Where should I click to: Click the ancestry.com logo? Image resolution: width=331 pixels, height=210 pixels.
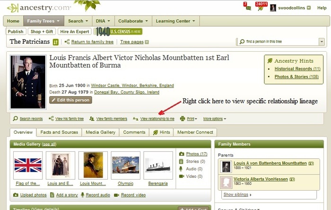39,8
